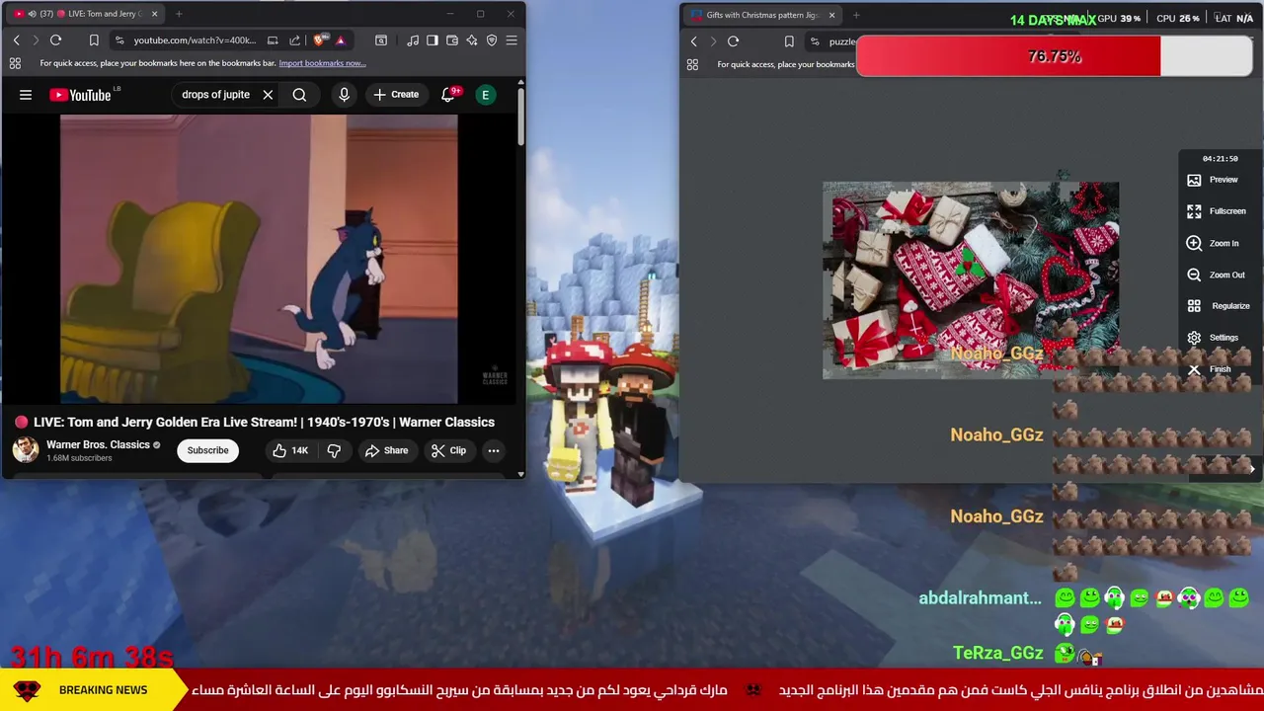Open puzzle Settings

tap(1213, 338)
